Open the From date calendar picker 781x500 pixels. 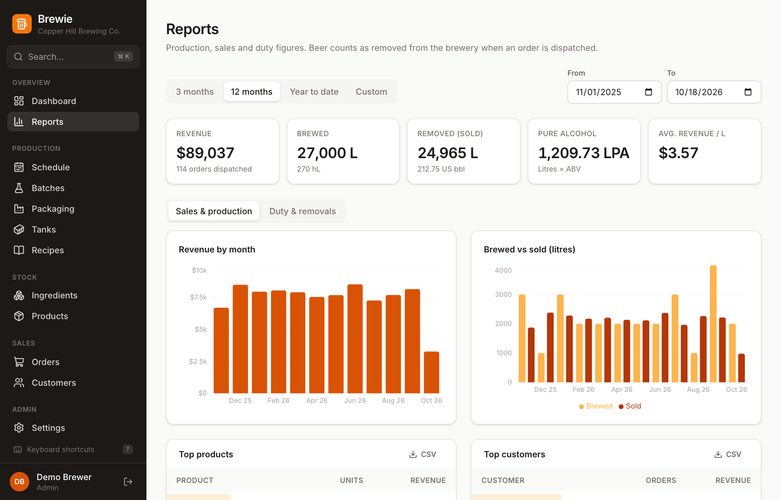[x=648, y=92]
